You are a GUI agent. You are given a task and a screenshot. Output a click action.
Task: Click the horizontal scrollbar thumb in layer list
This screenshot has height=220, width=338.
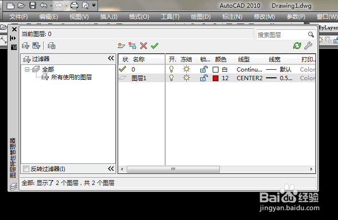click(173, 169)
